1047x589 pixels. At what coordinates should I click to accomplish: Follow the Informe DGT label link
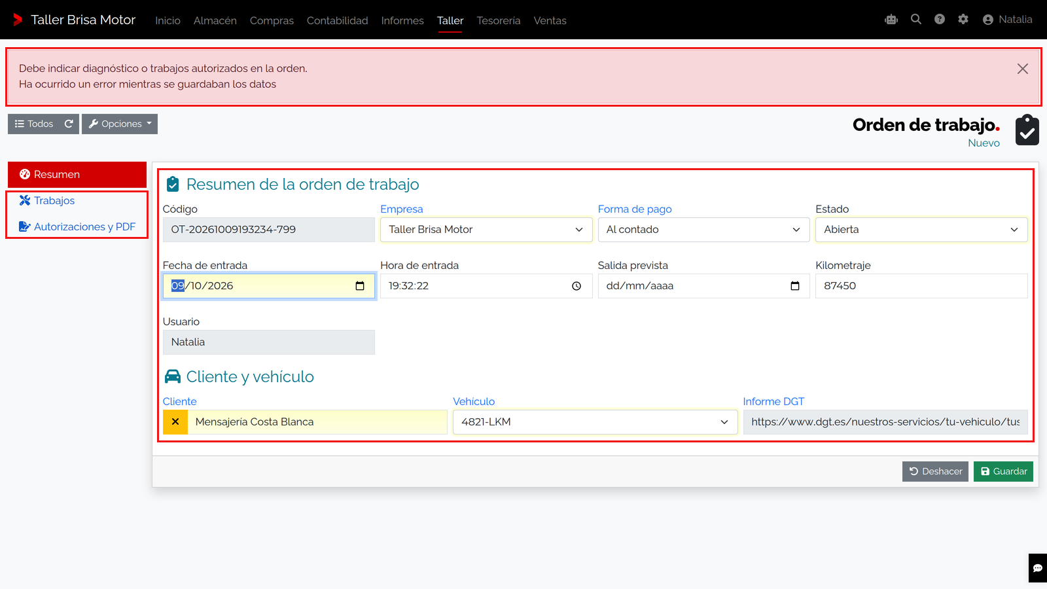(773, 402)
